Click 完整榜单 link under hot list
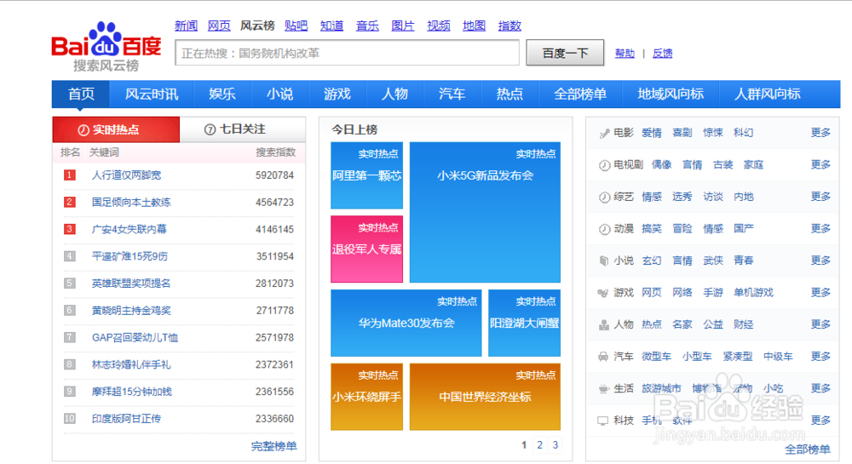The image size is (852, 464). pyautogui.click(x=273, y=446)
